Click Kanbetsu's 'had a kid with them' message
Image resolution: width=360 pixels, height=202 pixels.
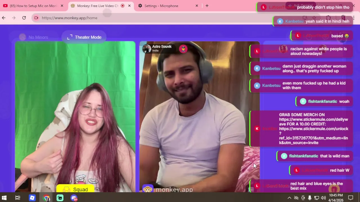[314, 85]
